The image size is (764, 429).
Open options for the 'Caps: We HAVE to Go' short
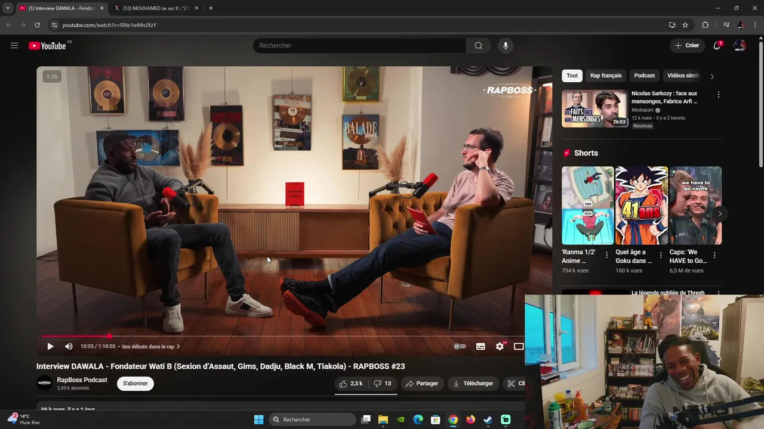(x=714, y=255)
